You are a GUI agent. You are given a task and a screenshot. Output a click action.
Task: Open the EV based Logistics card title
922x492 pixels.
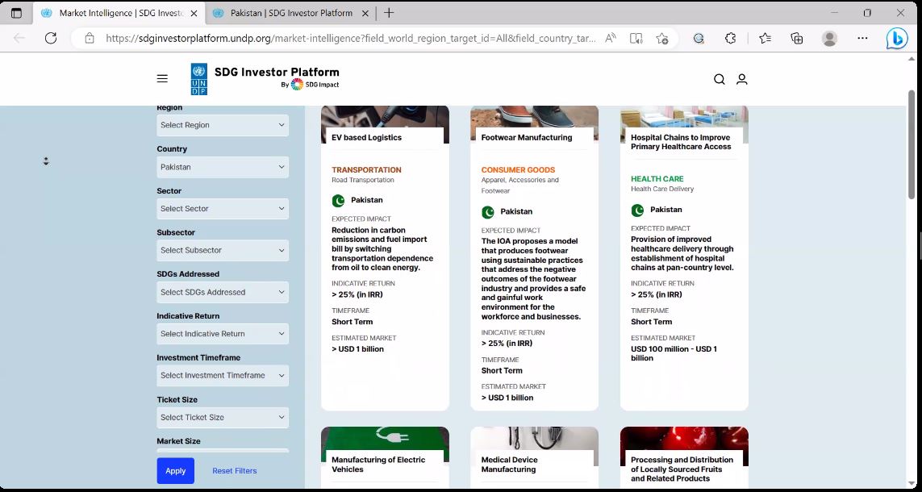[x=366, y=138]
